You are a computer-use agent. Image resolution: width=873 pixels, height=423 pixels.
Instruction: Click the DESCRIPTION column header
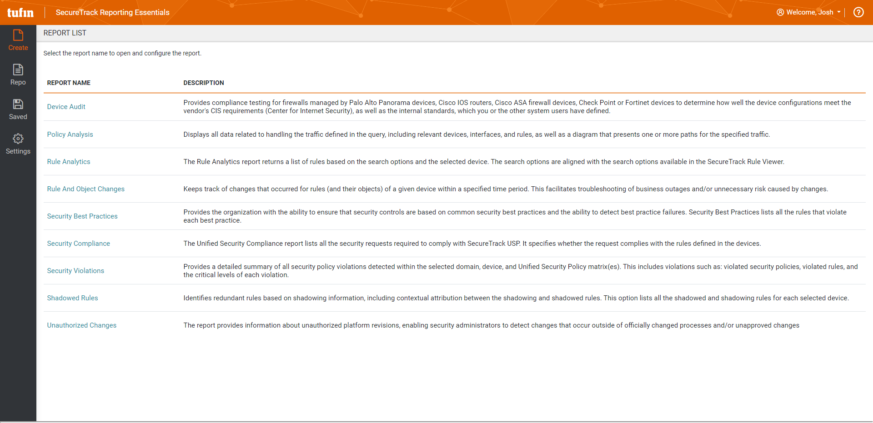coord(204,83)
